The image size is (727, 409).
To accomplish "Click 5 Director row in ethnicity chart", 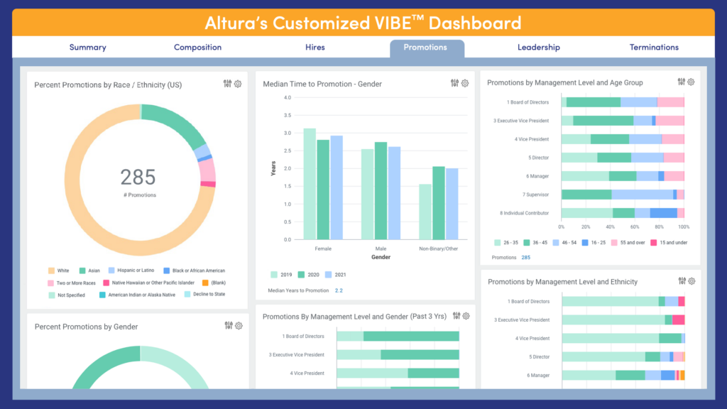I will pos(540,357).
